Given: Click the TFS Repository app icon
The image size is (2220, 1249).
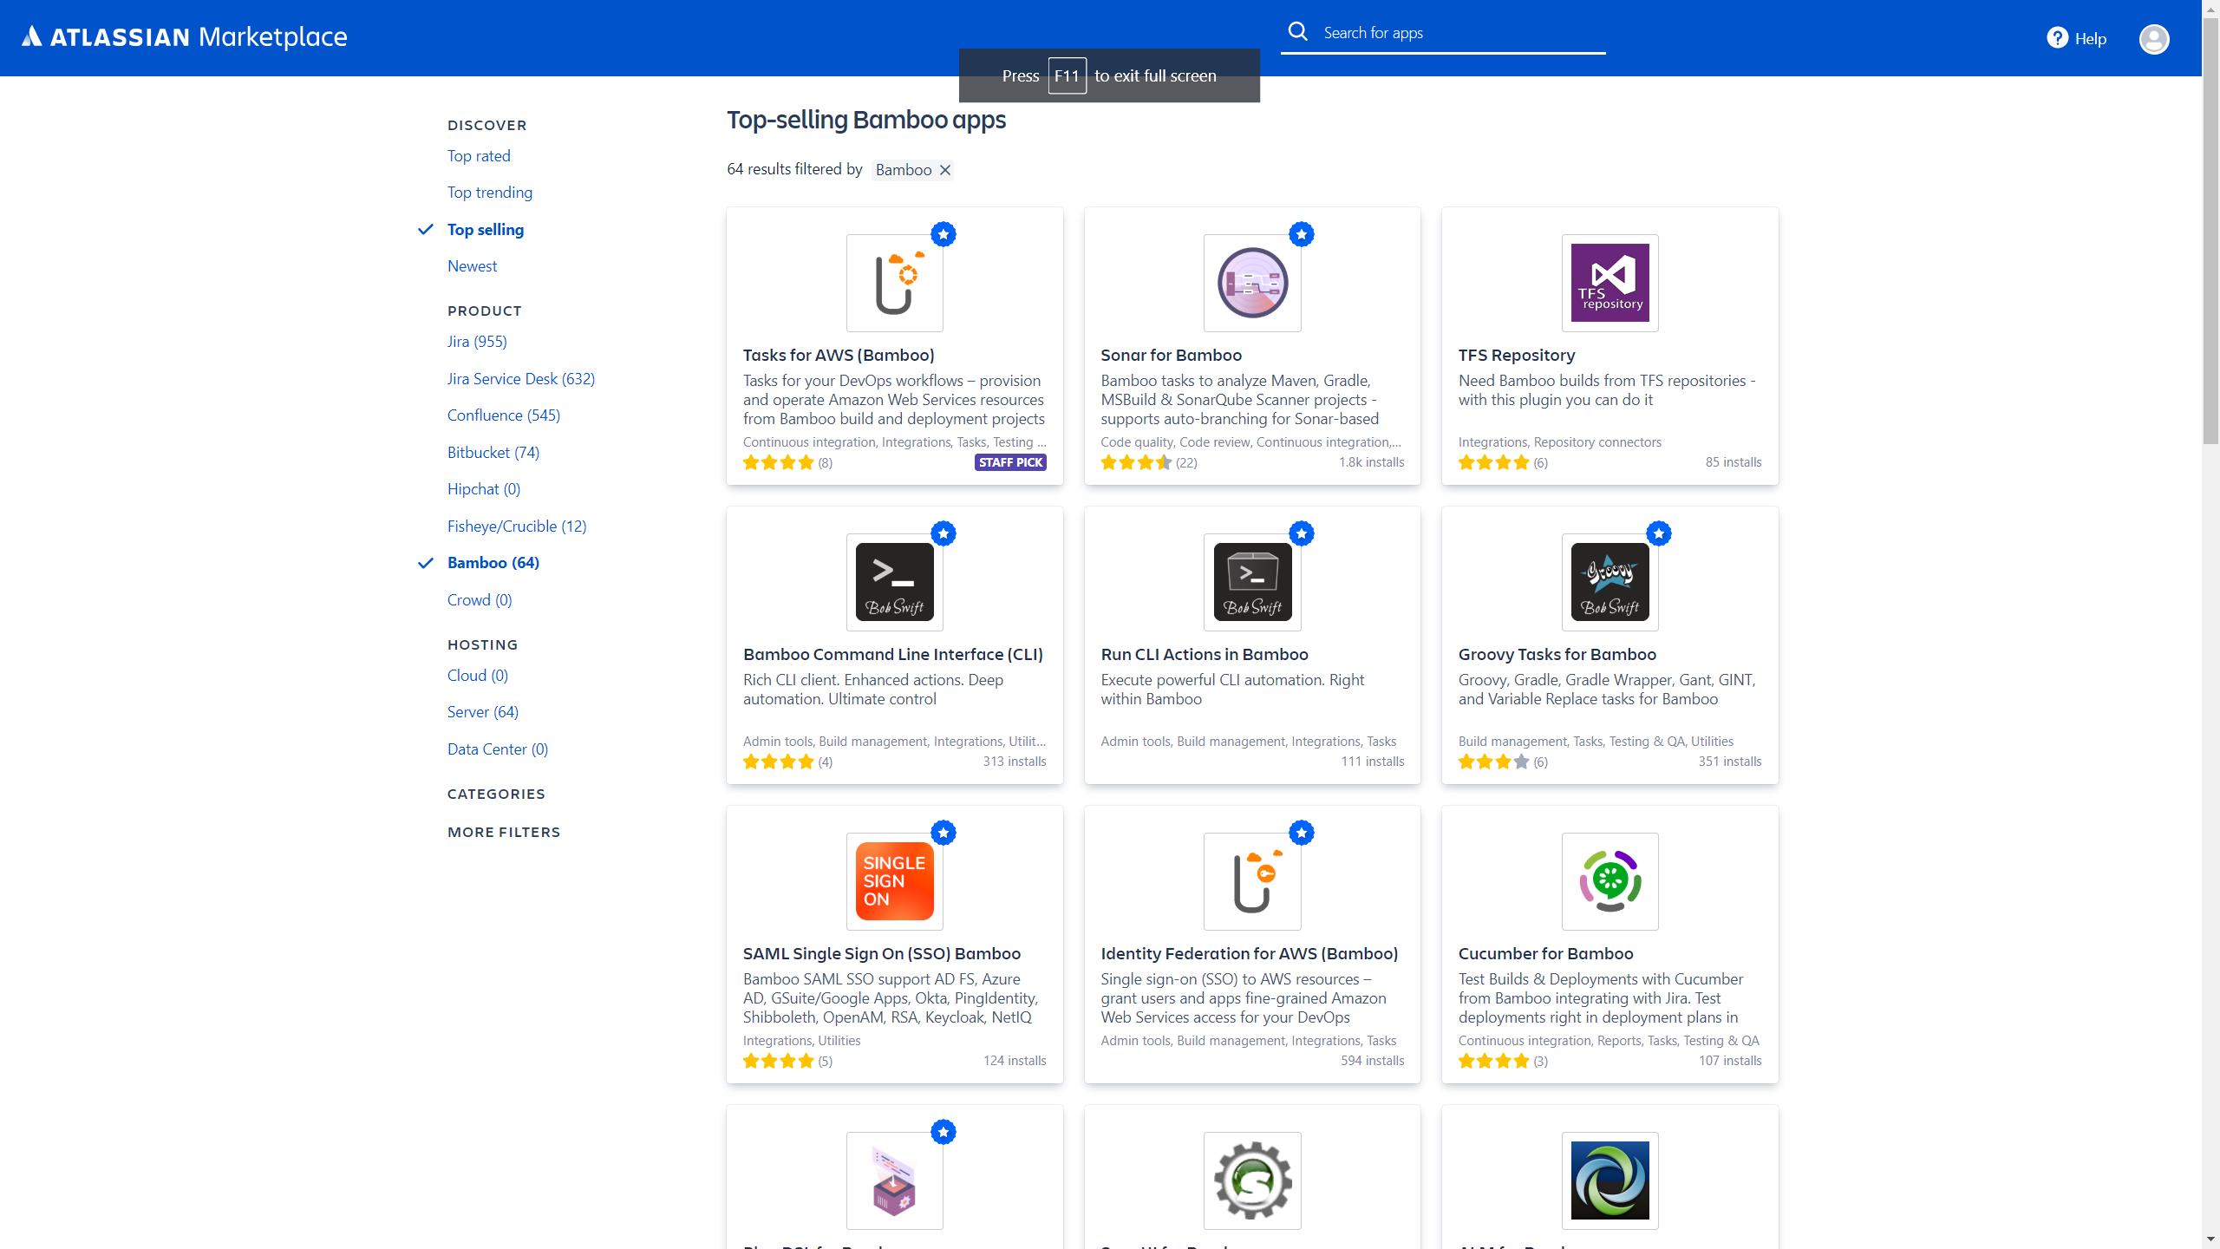Looking at the screenshot, I should [1609, 282].
